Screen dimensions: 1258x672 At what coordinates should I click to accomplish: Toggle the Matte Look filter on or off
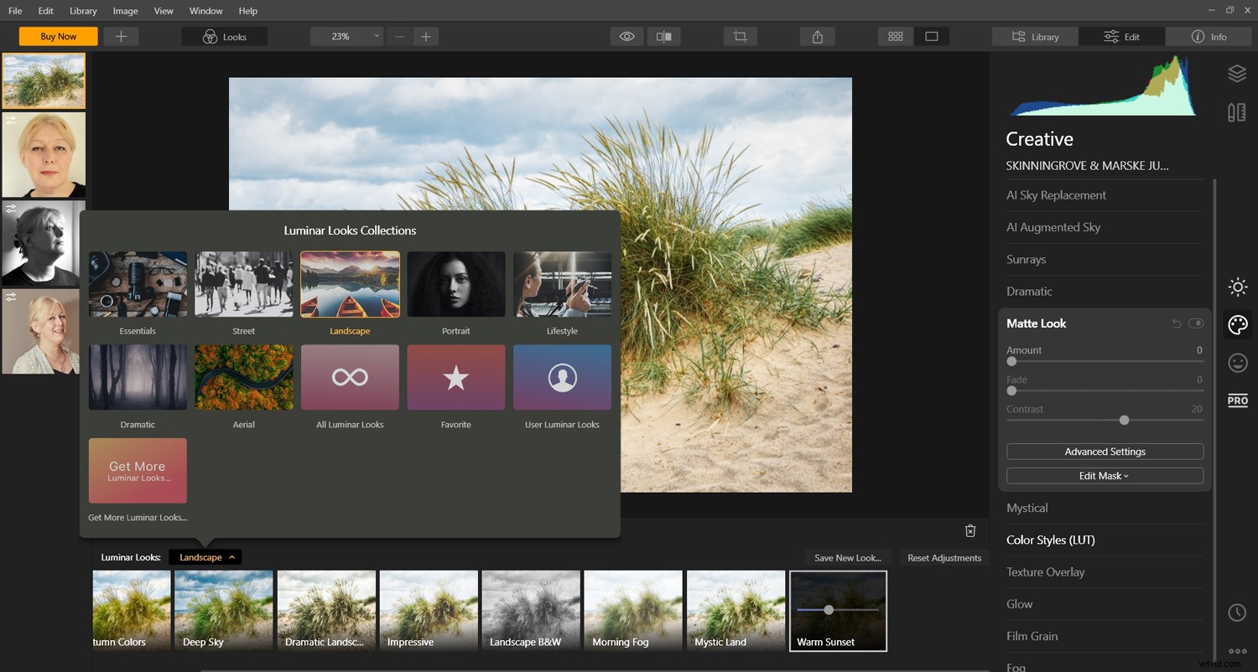pos(1197,323)
